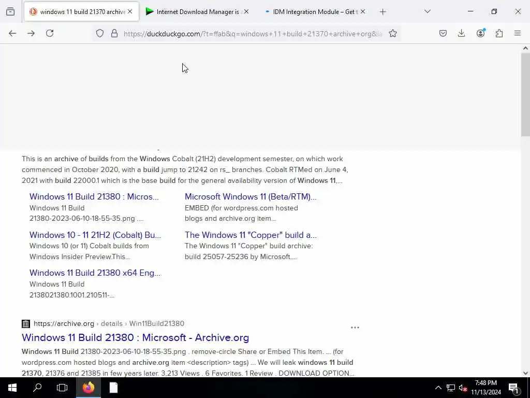Open Firefox View icon
This screenshot has height=398, width=530.
(x=10, y=12)
